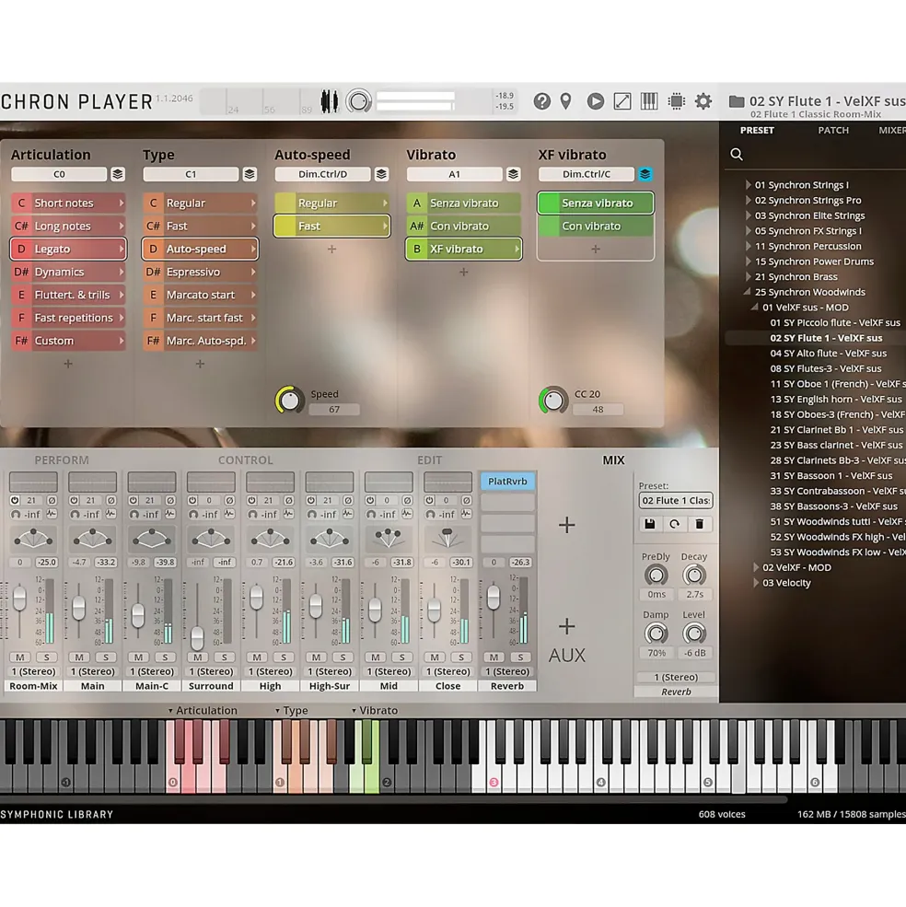
Task: Toggle power button on Surround channel
Action: point(192,500)
